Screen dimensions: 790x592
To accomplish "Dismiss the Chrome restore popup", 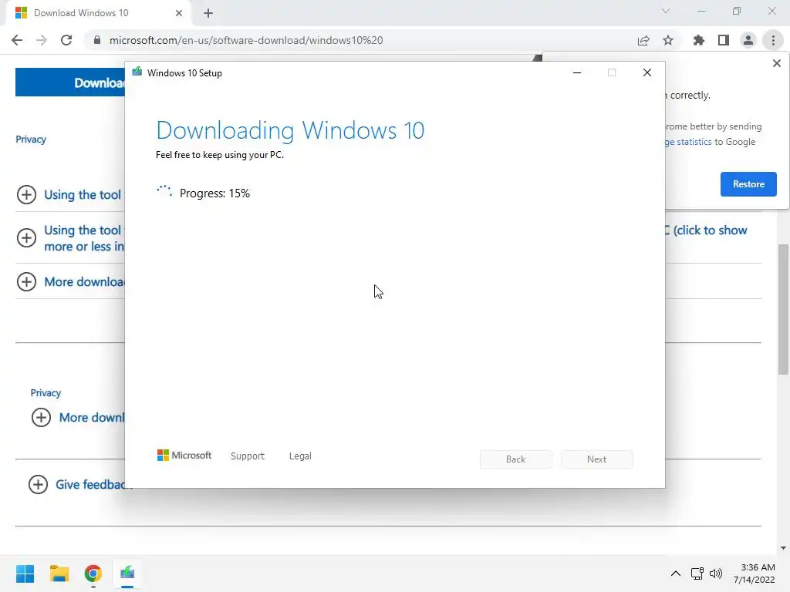I will coord(777,63).
